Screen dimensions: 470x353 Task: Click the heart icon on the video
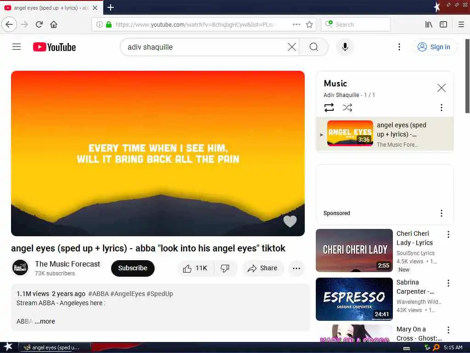(290, 222)
